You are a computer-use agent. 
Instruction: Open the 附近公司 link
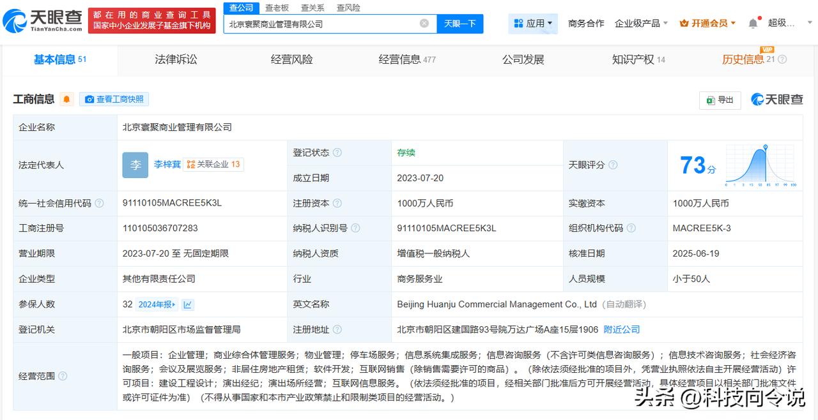[622, 329]
